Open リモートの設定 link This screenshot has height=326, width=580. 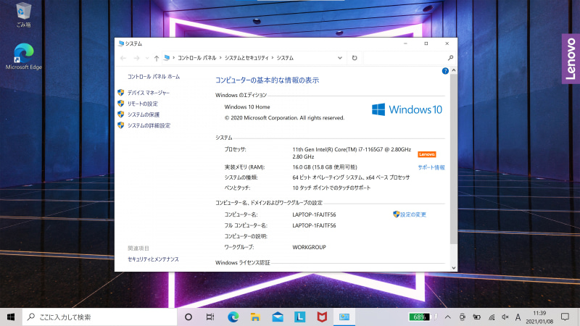pyautogui.click(x=142, y=104)
